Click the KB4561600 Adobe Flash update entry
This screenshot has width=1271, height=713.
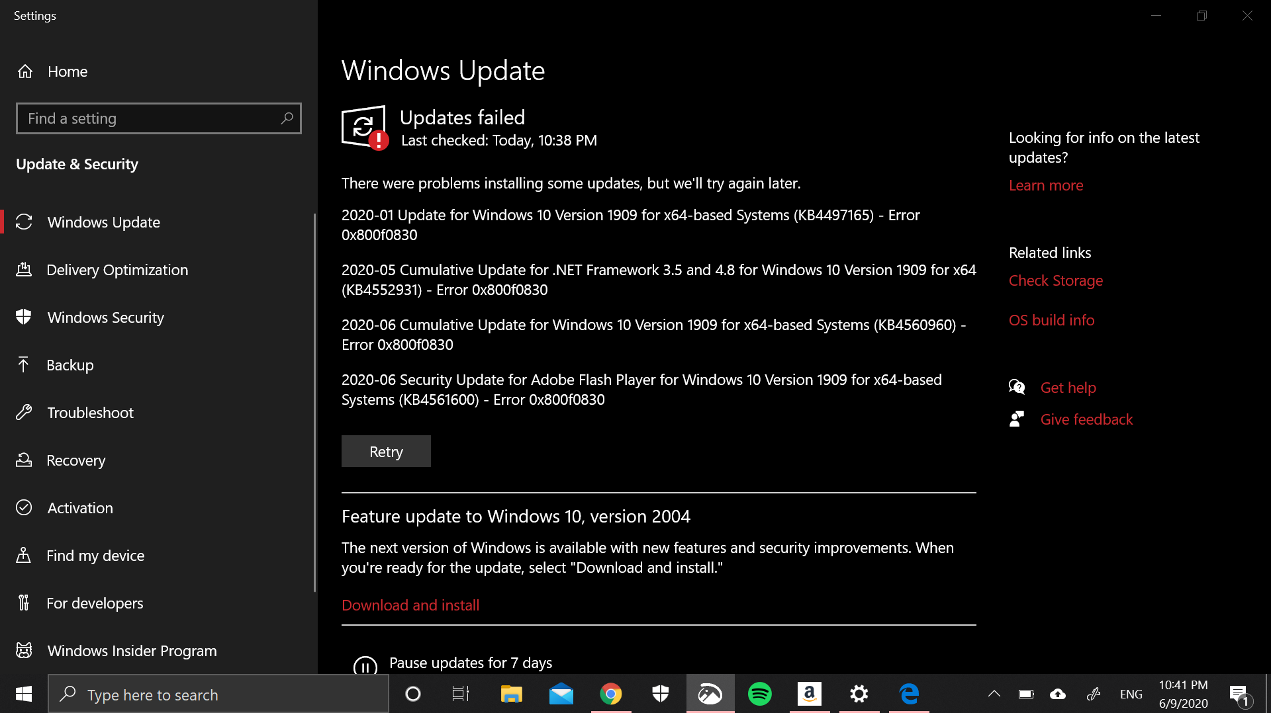click(x=641, y=390)
